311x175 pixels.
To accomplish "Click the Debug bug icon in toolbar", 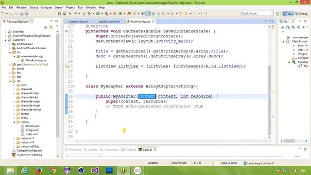I will point(89,14).
